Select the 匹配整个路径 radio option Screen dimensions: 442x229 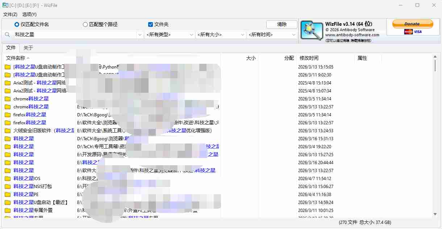tap(86, 25)
